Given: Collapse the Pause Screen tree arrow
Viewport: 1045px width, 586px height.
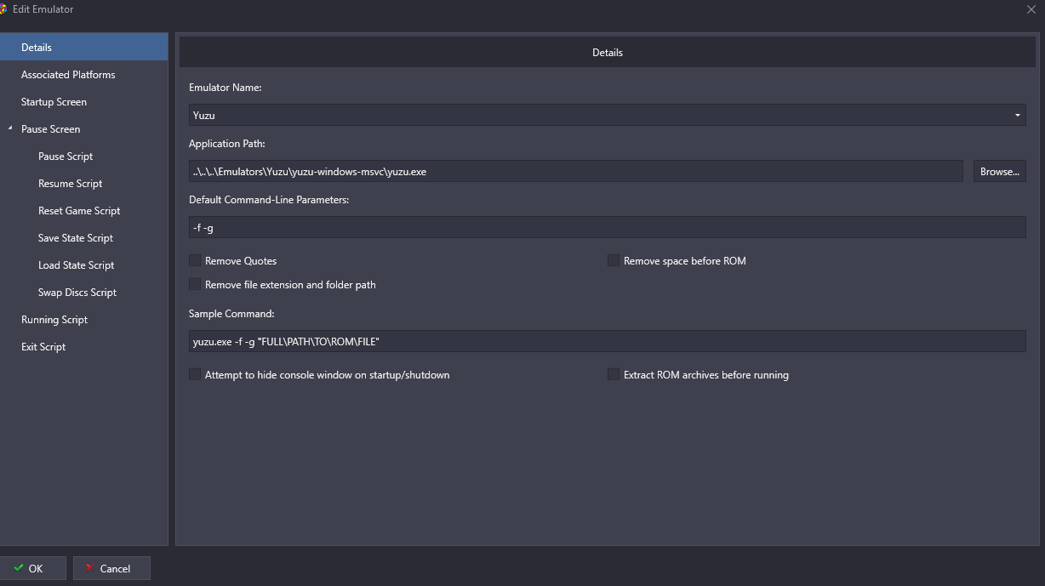Looking at the screenshot, I should point(11,128).
